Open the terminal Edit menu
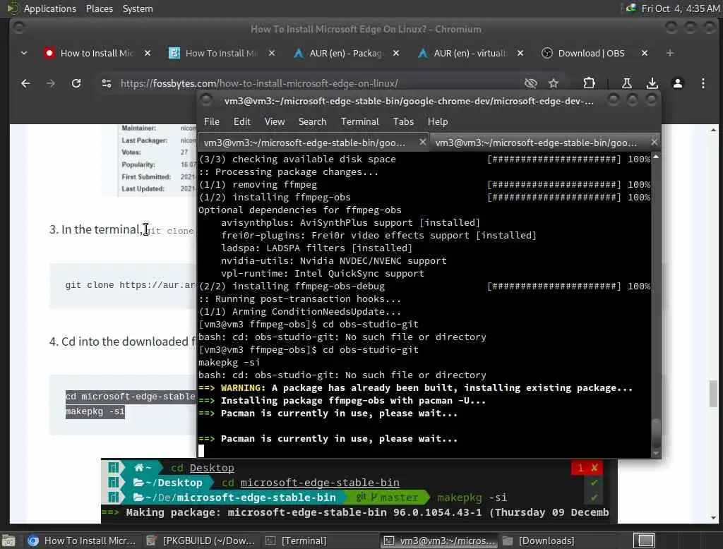This screenshot has height=549, width=723. click(241, 121)
